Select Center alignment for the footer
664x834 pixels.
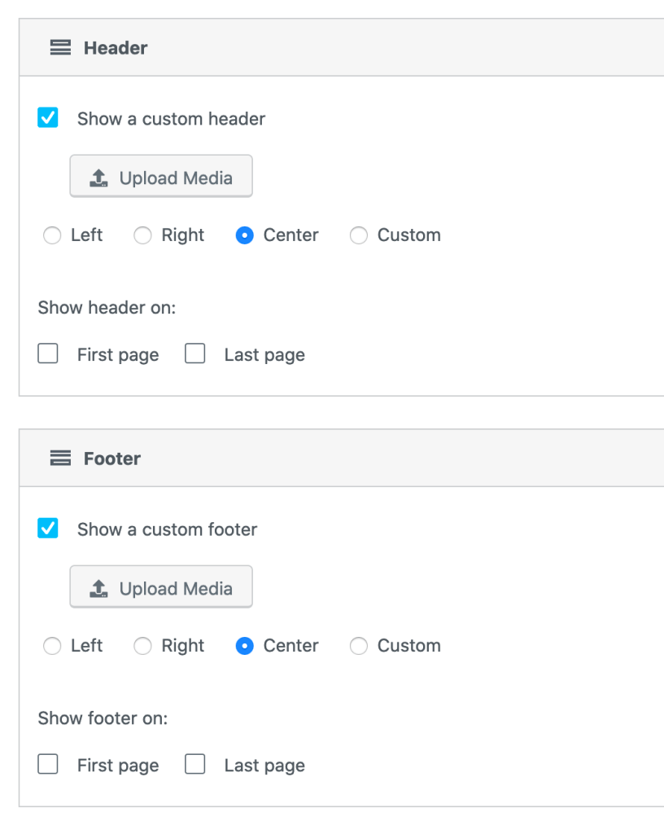tap(244, 646)
